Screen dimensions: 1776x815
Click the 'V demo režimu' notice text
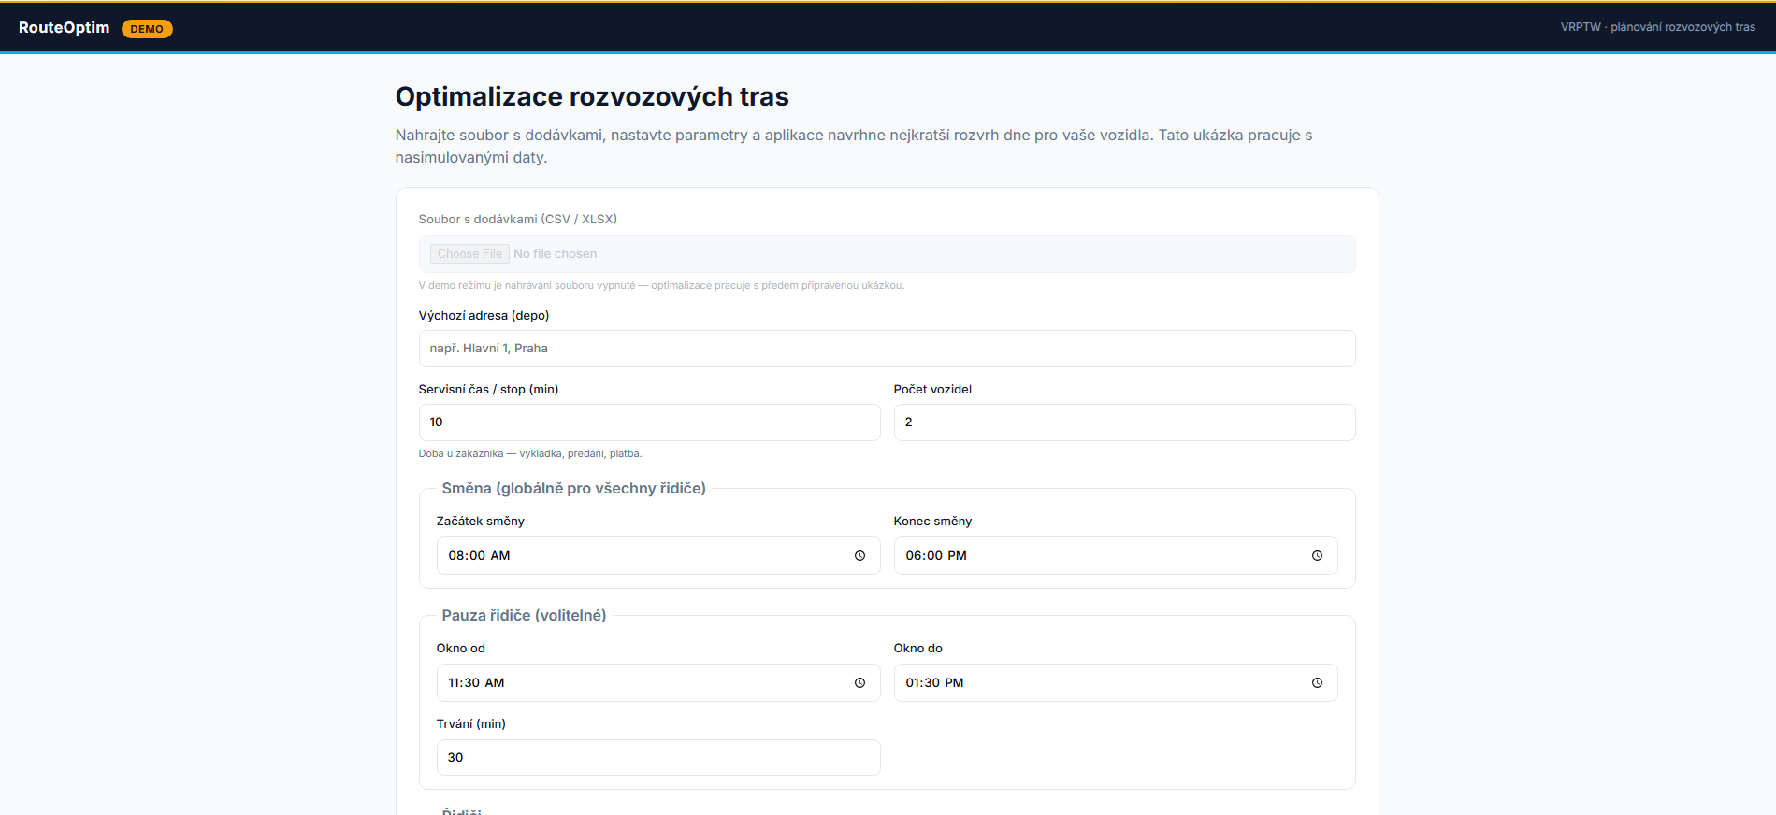click(661, 286)
